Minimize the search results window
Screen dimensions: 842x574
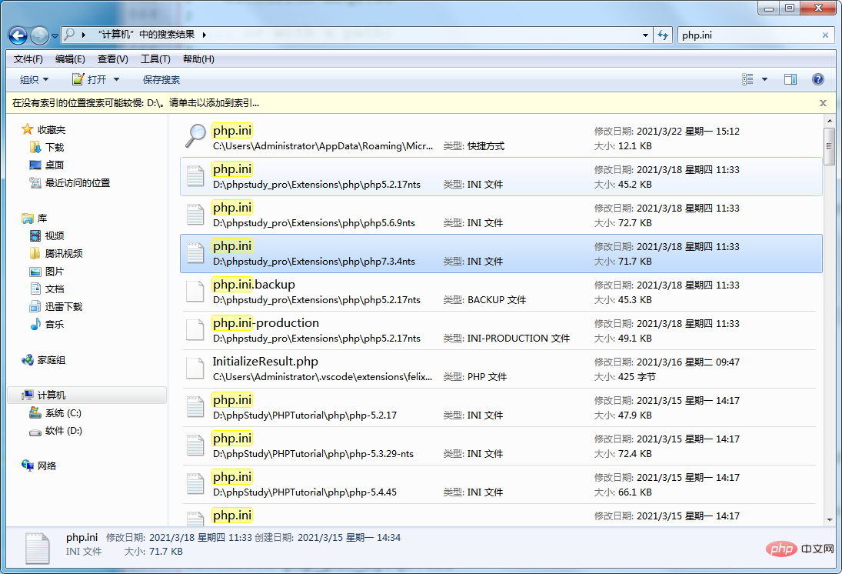(x=769, y=8)
